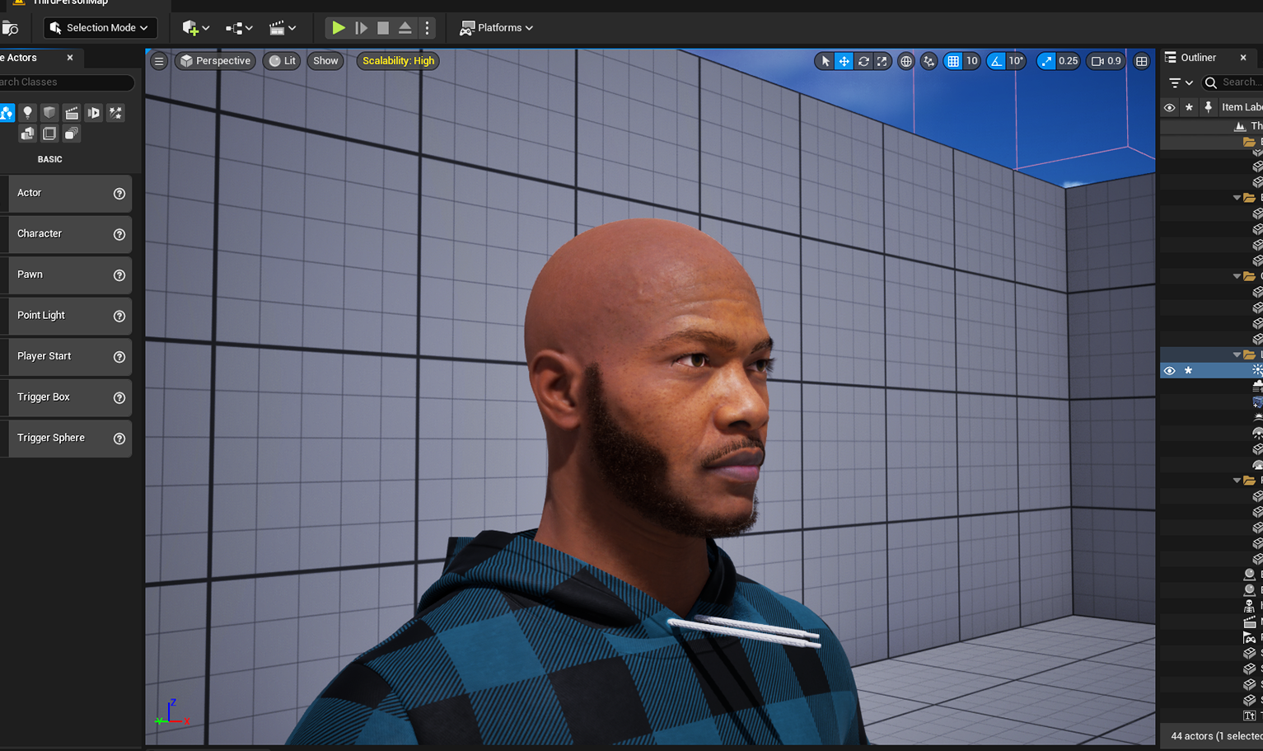Open the Perspective view mode menu
1263x751 pixels.
[x=216, y=61]
